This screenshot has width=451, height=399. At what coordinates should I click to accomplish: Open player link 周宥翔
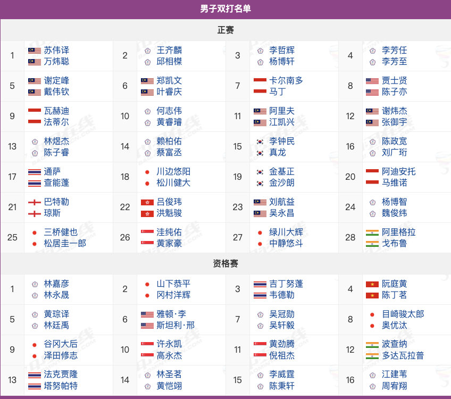click(394, 386)
